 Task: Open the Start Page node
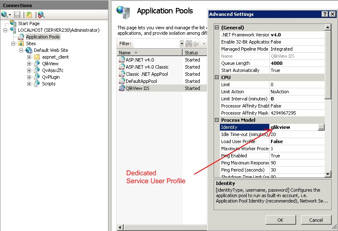click(x=28, y=23)
